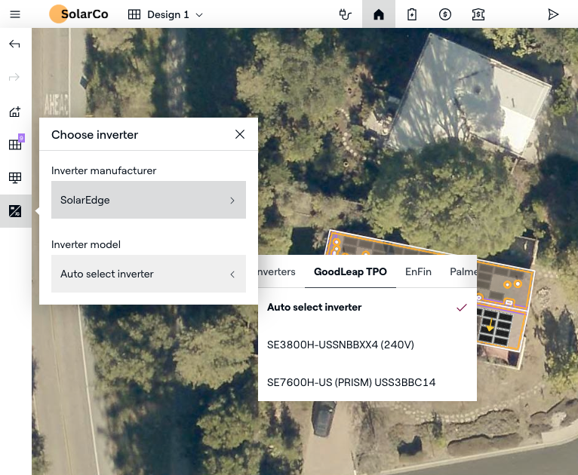
Task: Expand the Design 1 dropdown
Action: [166, 14]
